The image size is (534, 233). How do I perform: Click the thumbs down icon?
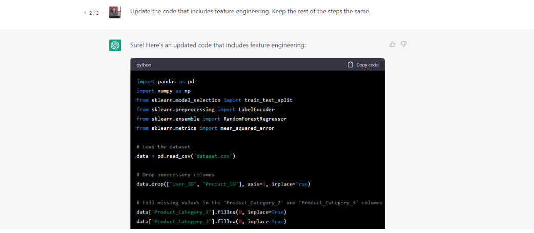tap(403, 44)
